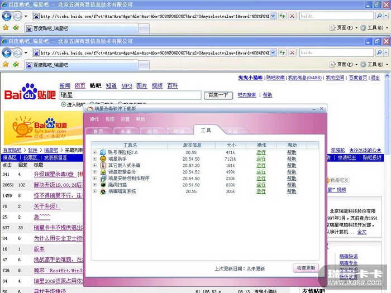
Task: Open 设置 menu in Rising window
Action: pos(125,119)
